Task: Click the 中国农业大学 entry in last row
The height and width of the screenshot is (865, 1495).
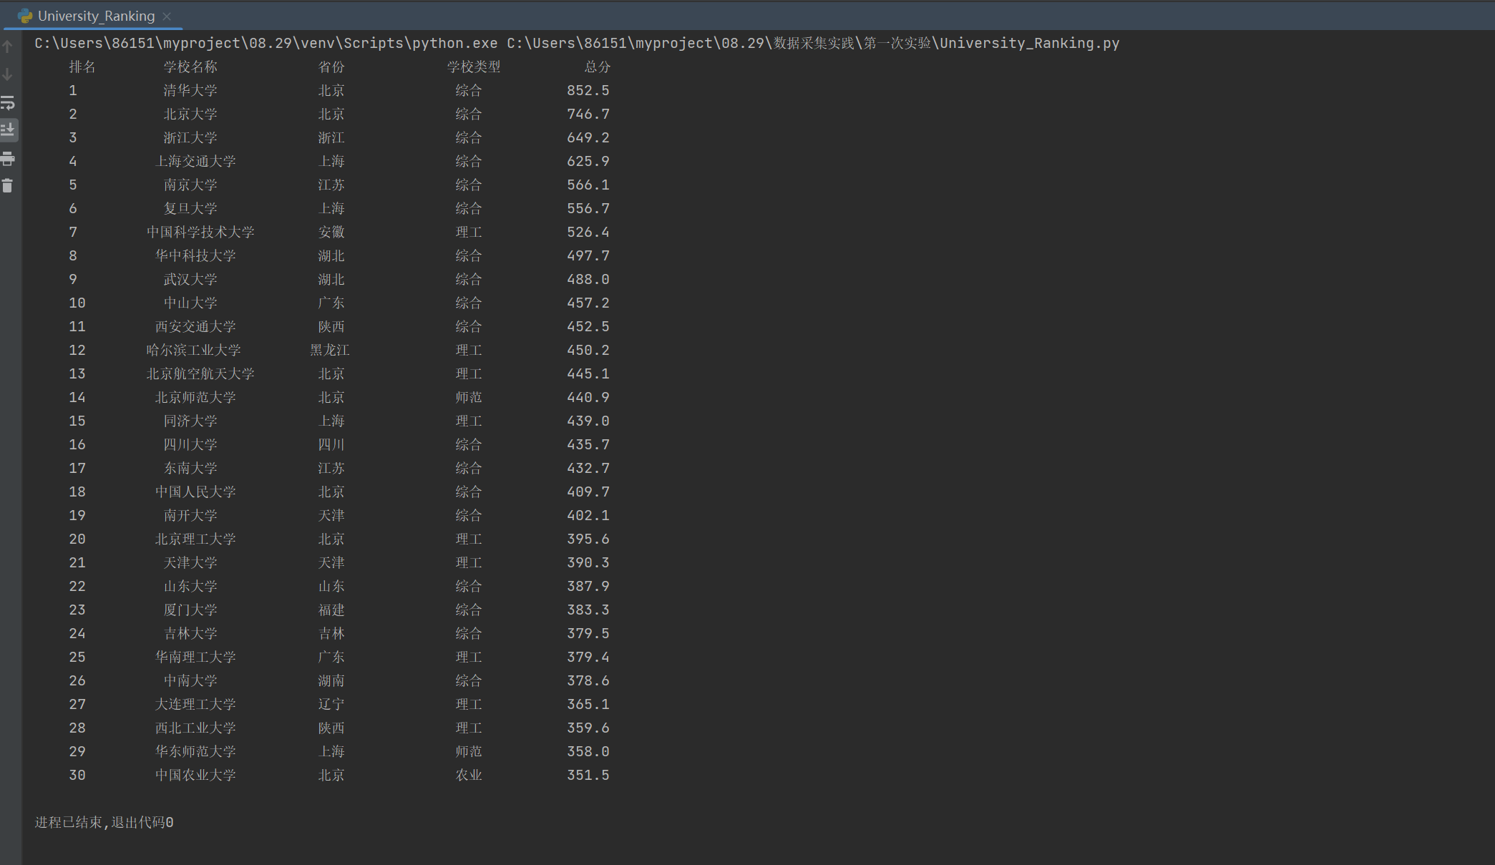Action: pyautogui.click(x=195, y=775)
